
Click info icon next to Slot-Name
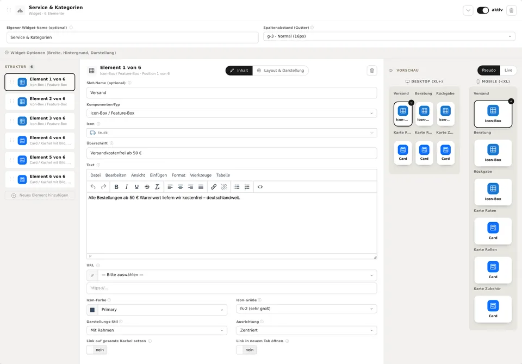(x=129, y=83)
